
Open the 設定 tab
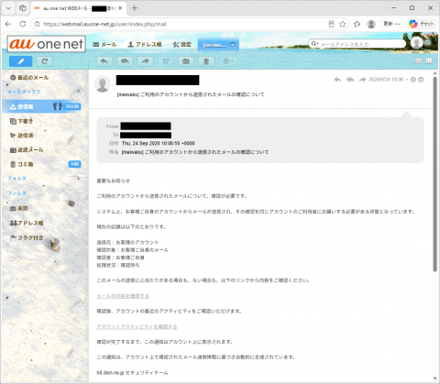pyautogui.click(x=182, y=45)
